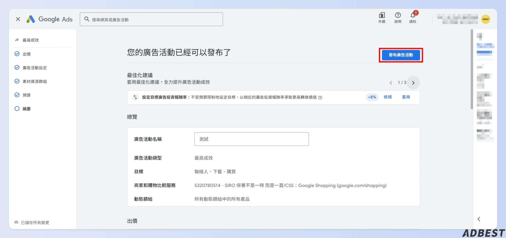
Task: Click the 最高成效 trend icon
Action: pos(17,40)
